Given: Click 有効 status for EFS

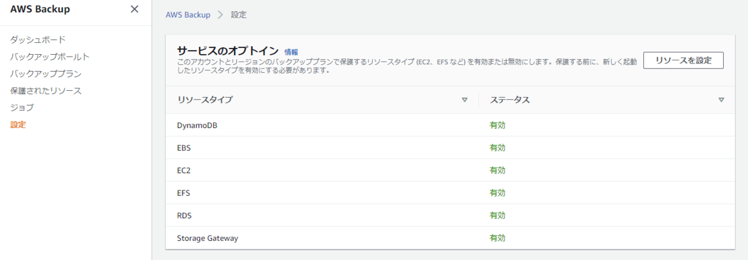Looking at the screenshot, I should 497,193.
